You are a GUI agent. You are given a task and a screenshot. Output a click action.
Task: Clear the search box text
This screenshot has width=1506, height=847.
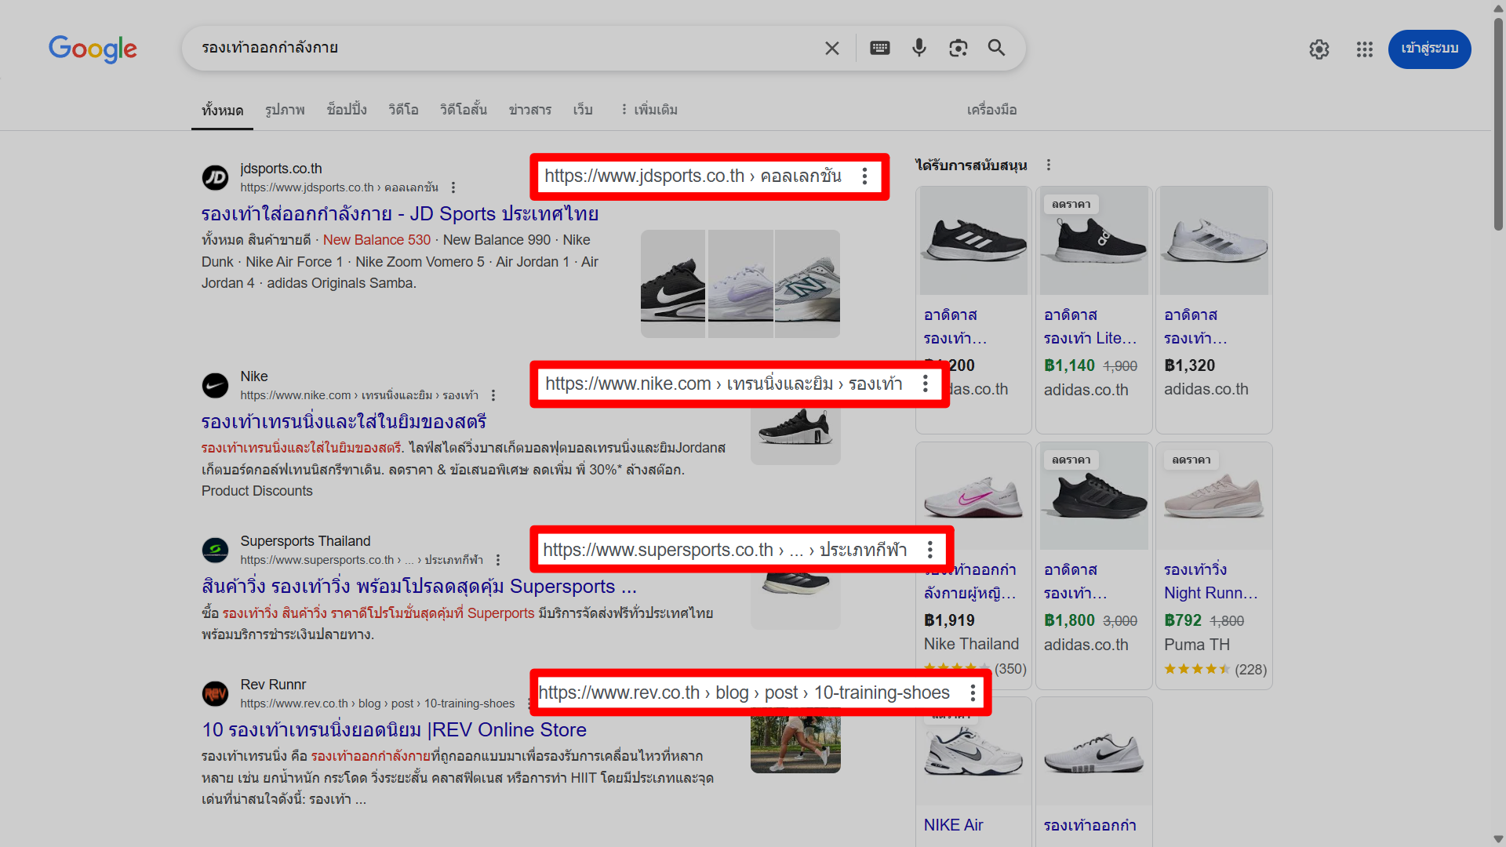coord(832,49)
